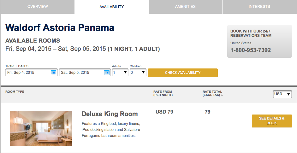Expand the Children dropdown

(x=138, y=73)
